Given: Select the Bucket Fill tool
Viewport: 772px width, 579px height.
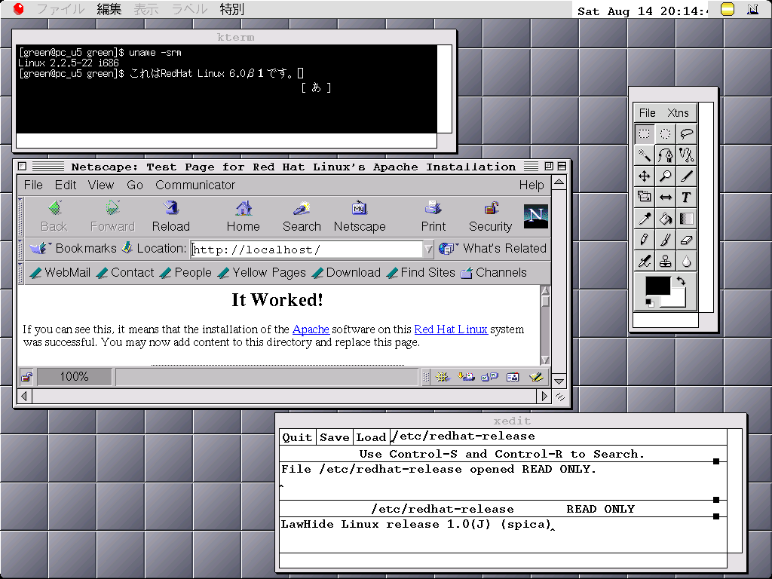Looking at the screenshot, I should (665, 219).
